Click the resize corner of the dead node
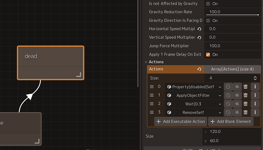Viewport: 263px width, 150px height. [79, 74]
